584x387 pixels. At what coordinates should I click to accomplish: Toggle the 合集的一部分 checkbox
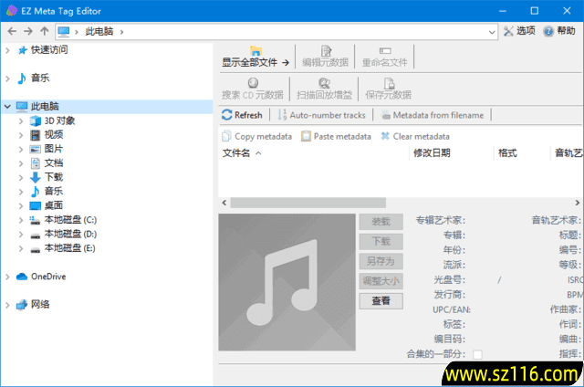(x=477, y=354)
